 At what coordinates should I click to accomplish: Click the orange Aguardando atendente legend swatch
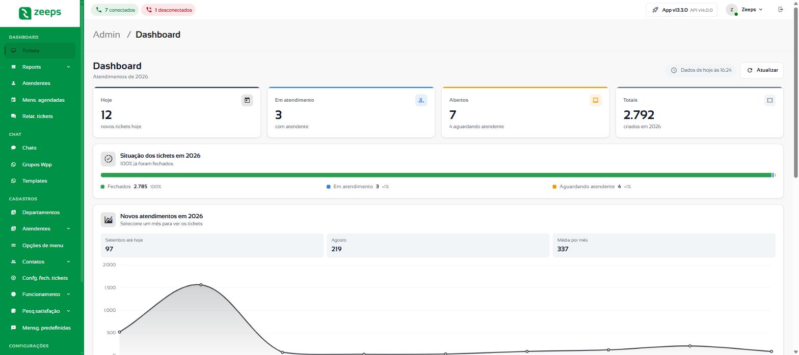point(554,187)
